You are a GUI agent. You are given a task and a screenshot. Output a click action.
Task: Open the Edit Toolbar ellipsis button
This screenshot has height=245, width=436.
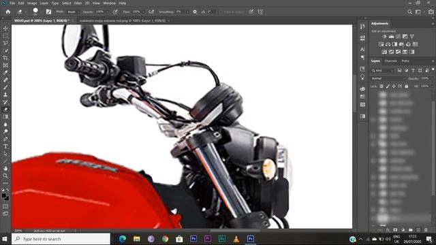[x=5, y=183]
